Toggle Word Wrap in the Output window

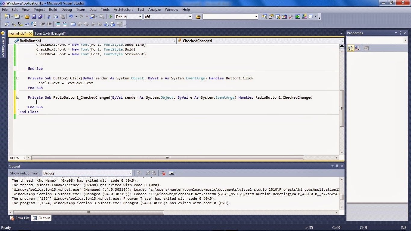[x=172, y=173]
